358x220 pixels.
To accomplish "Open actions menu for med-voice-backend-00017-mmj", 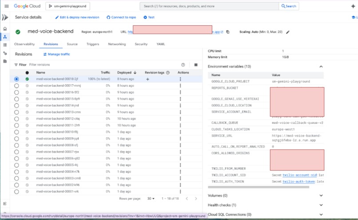I will 180,86.
